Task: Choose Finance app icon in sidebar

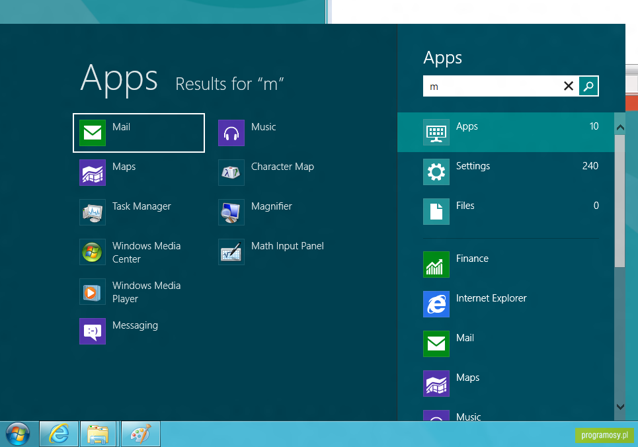Action: click(436, 264)
